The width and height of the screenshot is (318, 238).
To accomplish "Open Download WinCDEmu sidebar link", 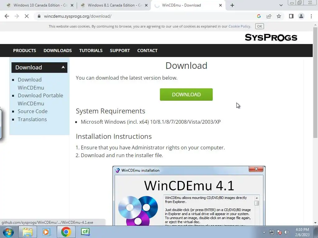I will (31, 84).
